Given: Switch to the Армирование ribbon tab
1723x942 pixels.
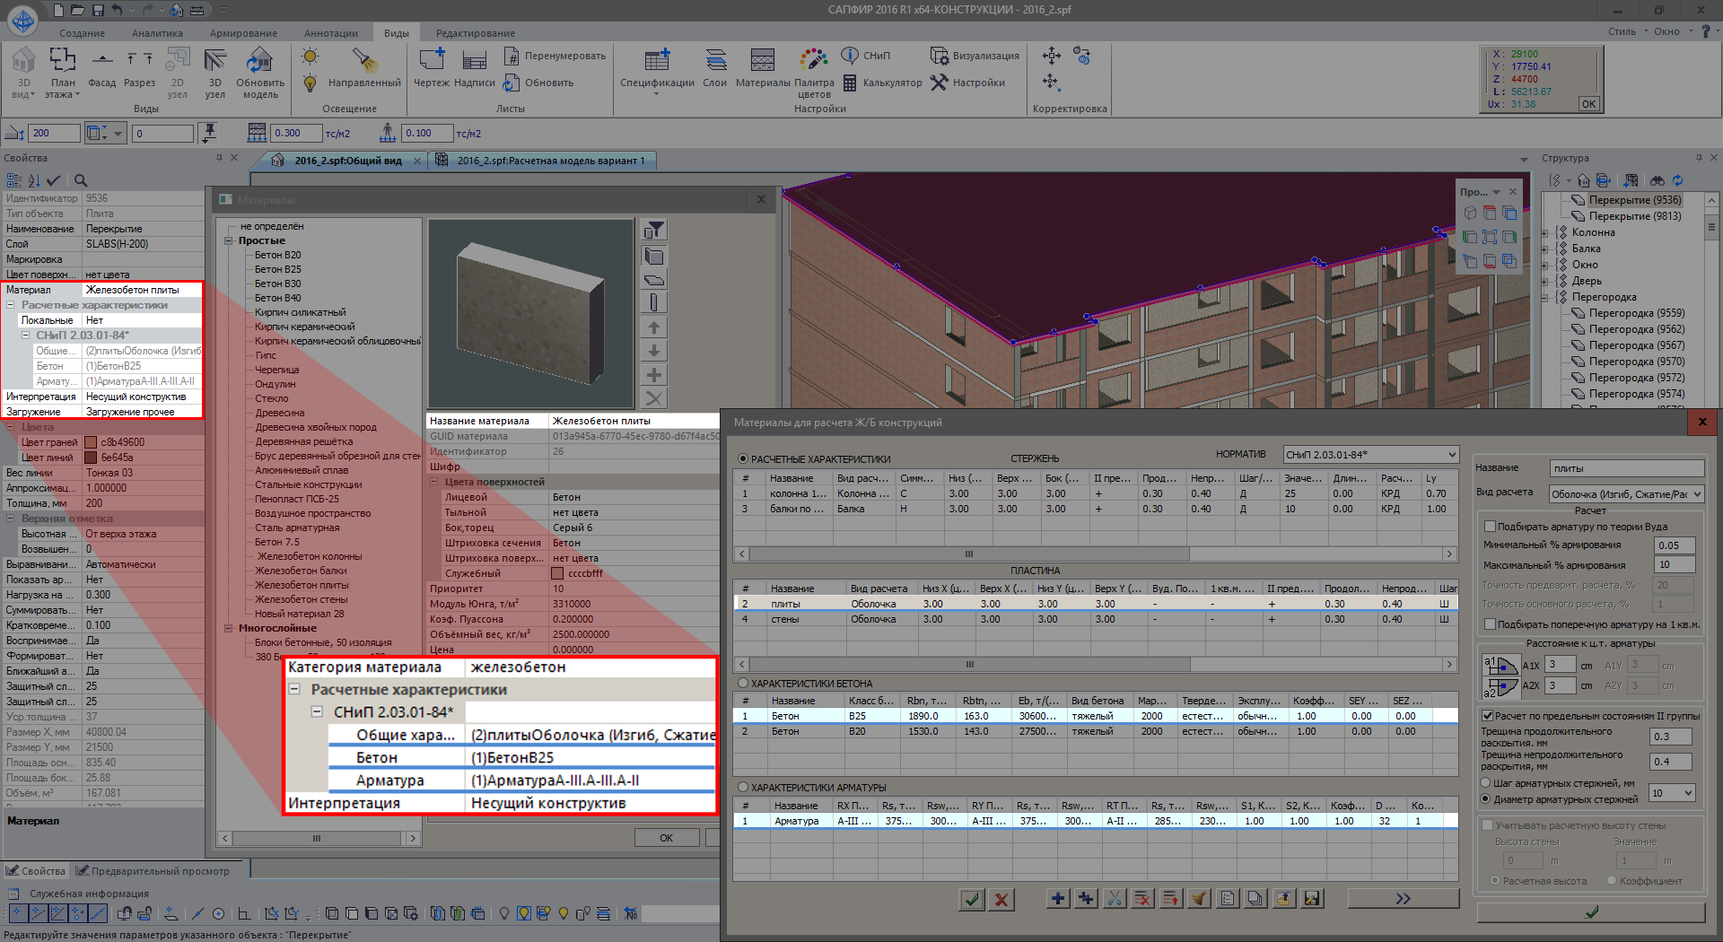Looking at the screenshot, I should [x=243, y=33].
